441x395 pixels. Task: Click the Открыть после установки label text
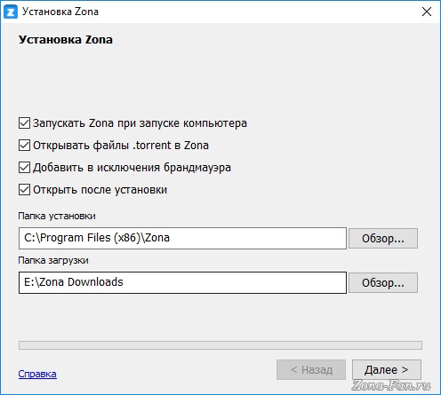100,190
